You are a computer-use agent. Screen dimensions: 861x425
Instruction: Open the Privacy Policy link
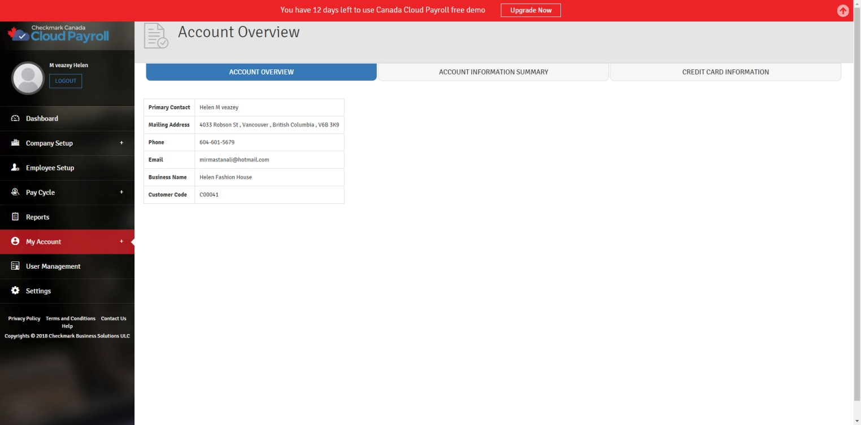pos(24,318)
